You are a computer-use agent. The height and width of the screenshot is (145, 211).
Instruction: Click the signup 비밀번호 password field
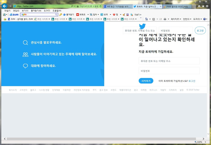click(x=169, y=71)
